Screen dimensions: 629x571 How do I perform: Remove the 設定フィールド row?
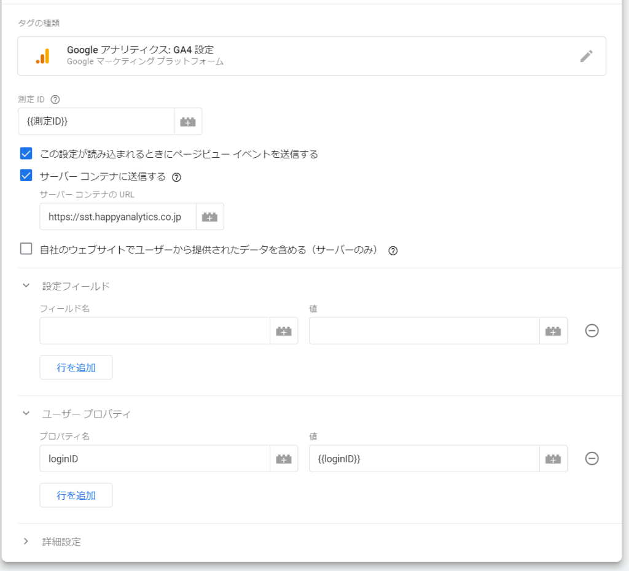click(592, 331)
